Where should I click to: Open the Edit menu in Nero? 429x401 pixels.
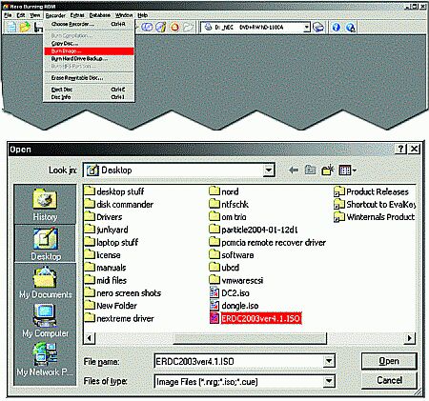[21, 15]
